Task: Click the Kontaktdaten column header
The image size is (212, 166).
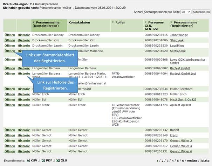Action: [79, 22]
